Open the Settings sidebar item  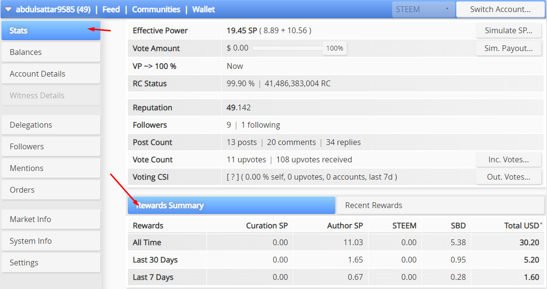click(x=51, y=263)
